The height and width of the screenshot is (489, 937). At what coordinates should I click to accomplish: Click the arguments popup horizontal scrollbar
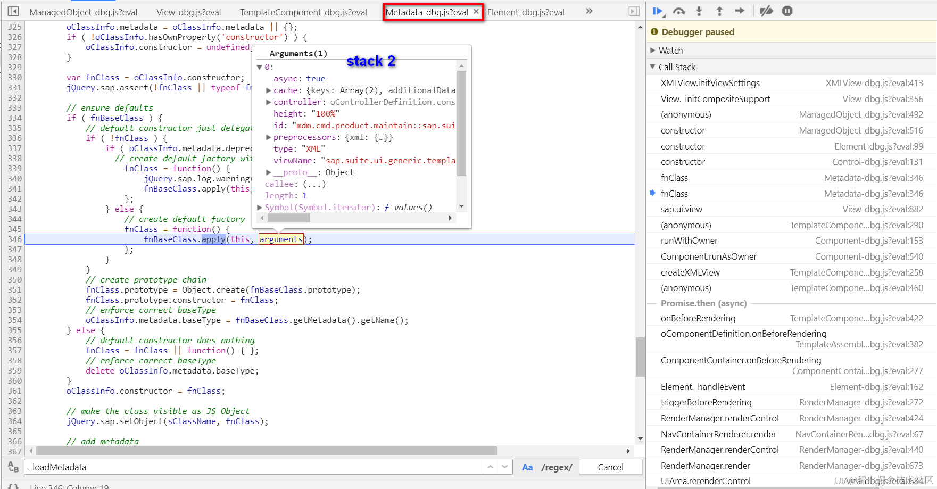pyautogui.click(x=288, y=218)
